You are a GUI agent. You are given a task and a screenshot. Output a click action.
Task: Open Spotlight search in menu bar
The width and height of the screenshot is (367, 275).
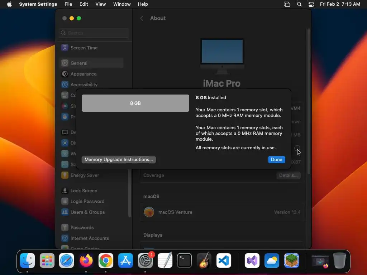click(x=299, y=4)
